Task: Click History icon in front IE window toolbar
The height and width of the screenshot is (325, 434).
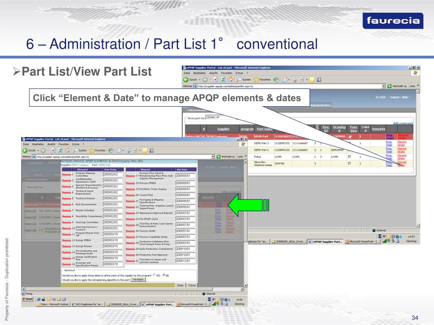Action: [x=111, y=150]
